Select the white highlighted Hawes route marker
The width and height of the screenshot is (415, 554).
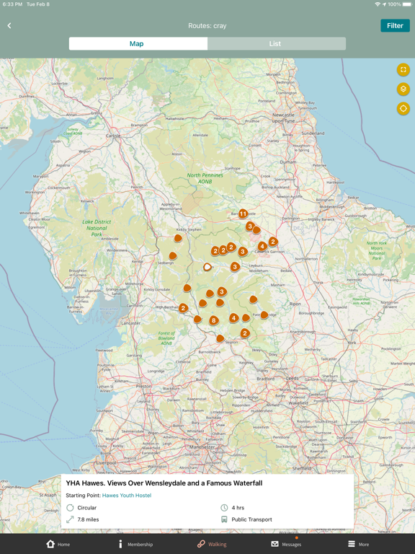(x=207, y=267)
